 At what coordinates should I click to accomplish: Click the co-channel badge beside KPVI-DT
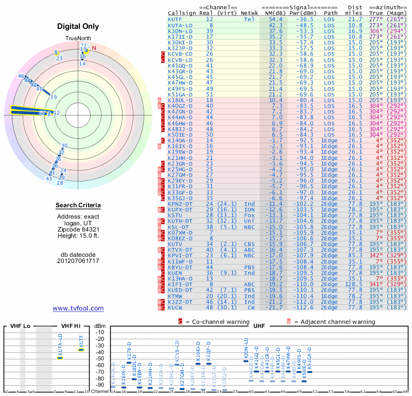[x=163, y=256]
